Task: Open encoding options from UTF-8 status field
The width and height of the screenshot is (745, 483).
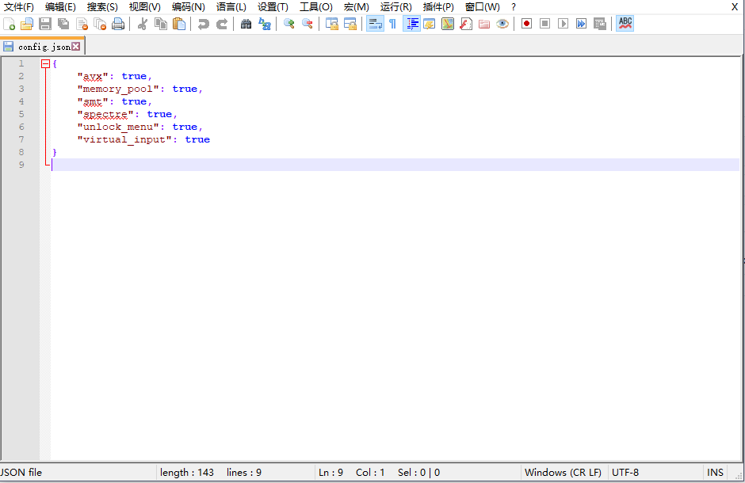Action: click(x=625, y=473)
